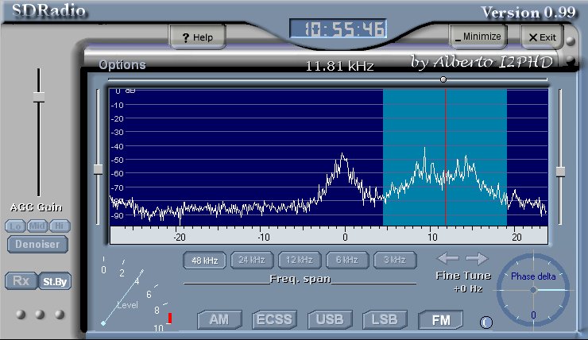The width and height of the screenshot is (588, 340).
Task: Click the small round C icon
Action: pos(486,322)
